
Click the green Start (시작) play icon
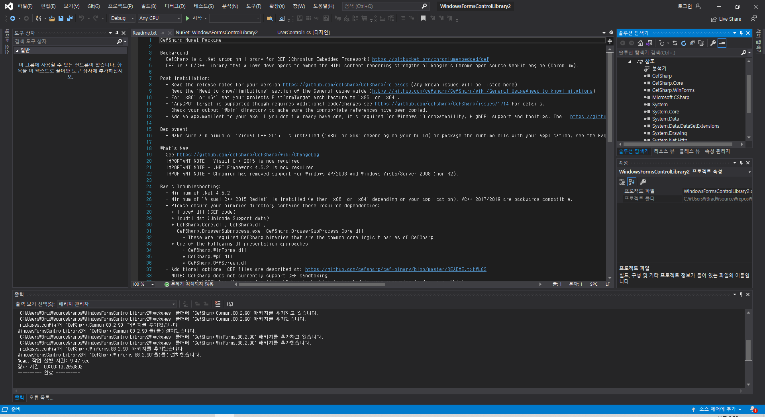coord(187,18)
